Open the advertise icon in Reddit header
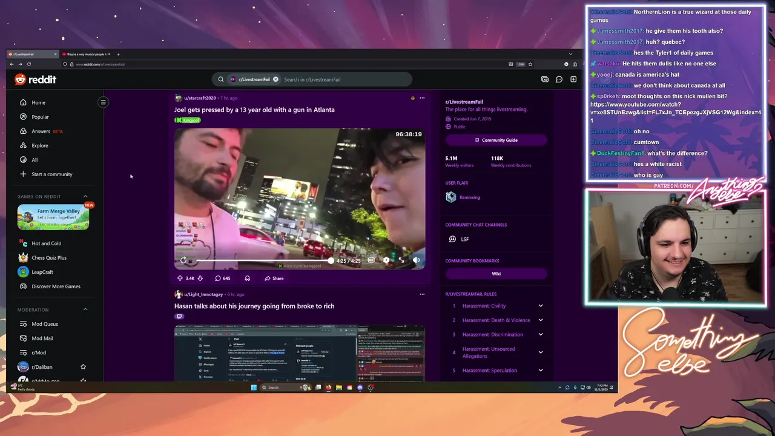Screen dimensions: 775x436 (544, 79)
